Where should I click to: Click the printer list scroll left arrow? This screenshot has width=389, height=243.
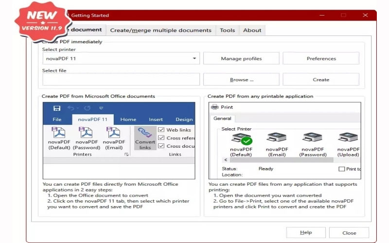(226, 160)
